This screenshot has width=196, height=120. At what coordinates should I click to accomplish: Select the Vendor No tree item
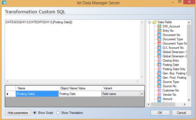click(169, 95)
